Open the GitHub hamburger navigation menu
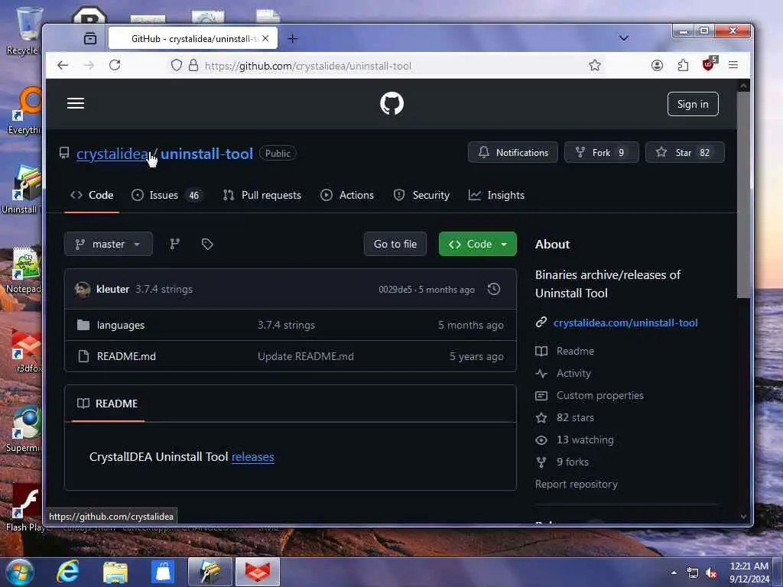Image resolution: width=783 pixels, height=587 pixels. coord(76,103)
